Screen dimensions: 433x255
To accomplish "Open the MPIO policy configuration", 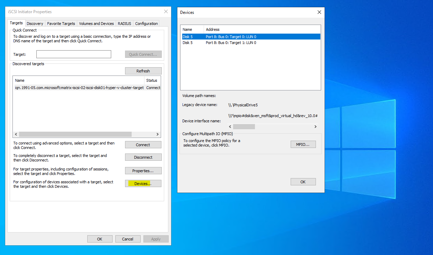I will pyautogui.click(x=303, y=144).
